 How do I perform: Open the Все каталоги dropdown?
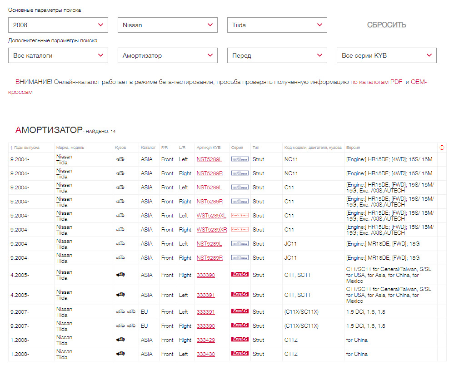click(x=58, y=55)
